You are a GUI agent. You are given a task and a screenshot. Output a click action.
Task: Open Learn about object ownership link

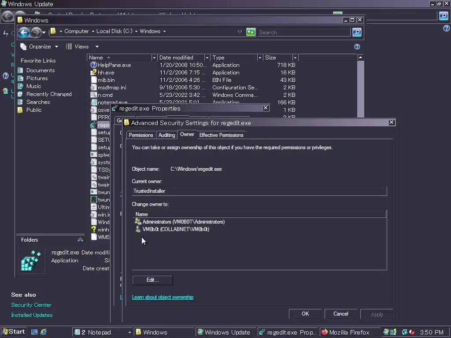163,297
